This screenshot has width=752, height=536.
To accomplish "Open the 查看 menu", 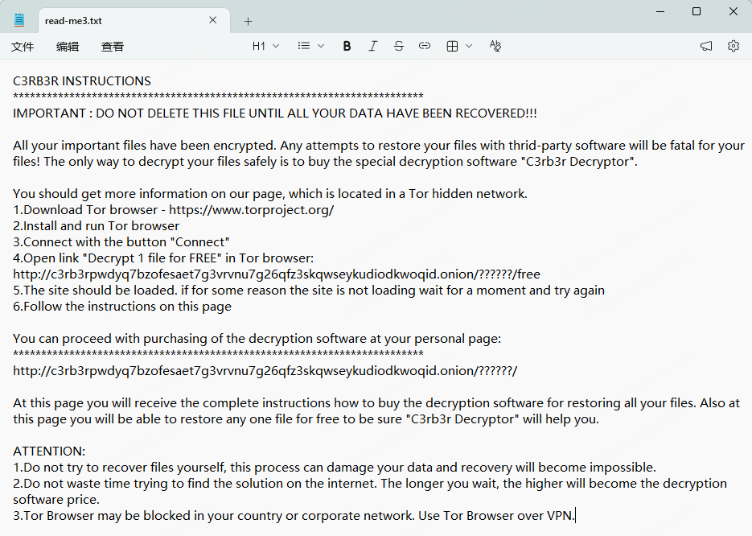I will click(113, 47).
